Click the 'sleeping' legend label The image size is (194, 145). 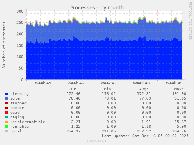pyautogui.click(x=20, y=94)
